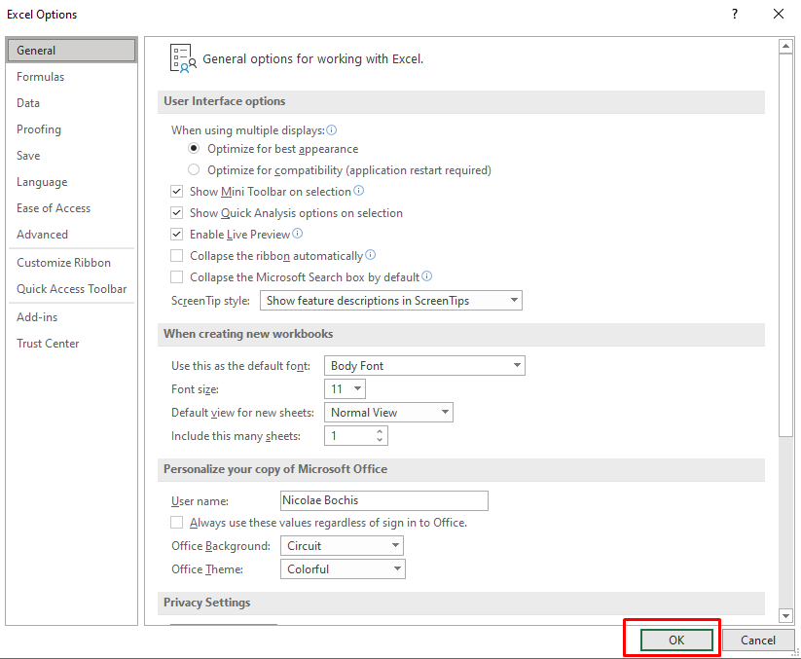801x659 pixels.
Task: Enable Collapse the ribbon automatically checkbox
Action: click(x=177, y=255)
